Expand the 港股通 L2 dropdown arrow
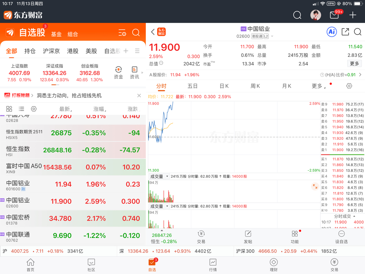365x274 pixels. click(x=272, y=36)
